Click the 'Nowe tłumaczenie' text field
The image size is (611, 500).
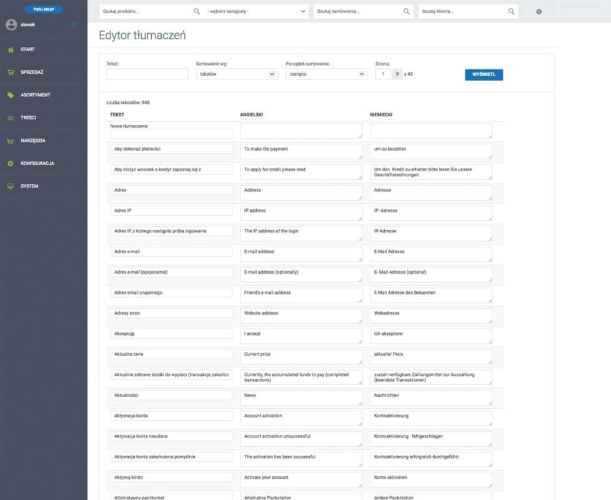(171, 134)
